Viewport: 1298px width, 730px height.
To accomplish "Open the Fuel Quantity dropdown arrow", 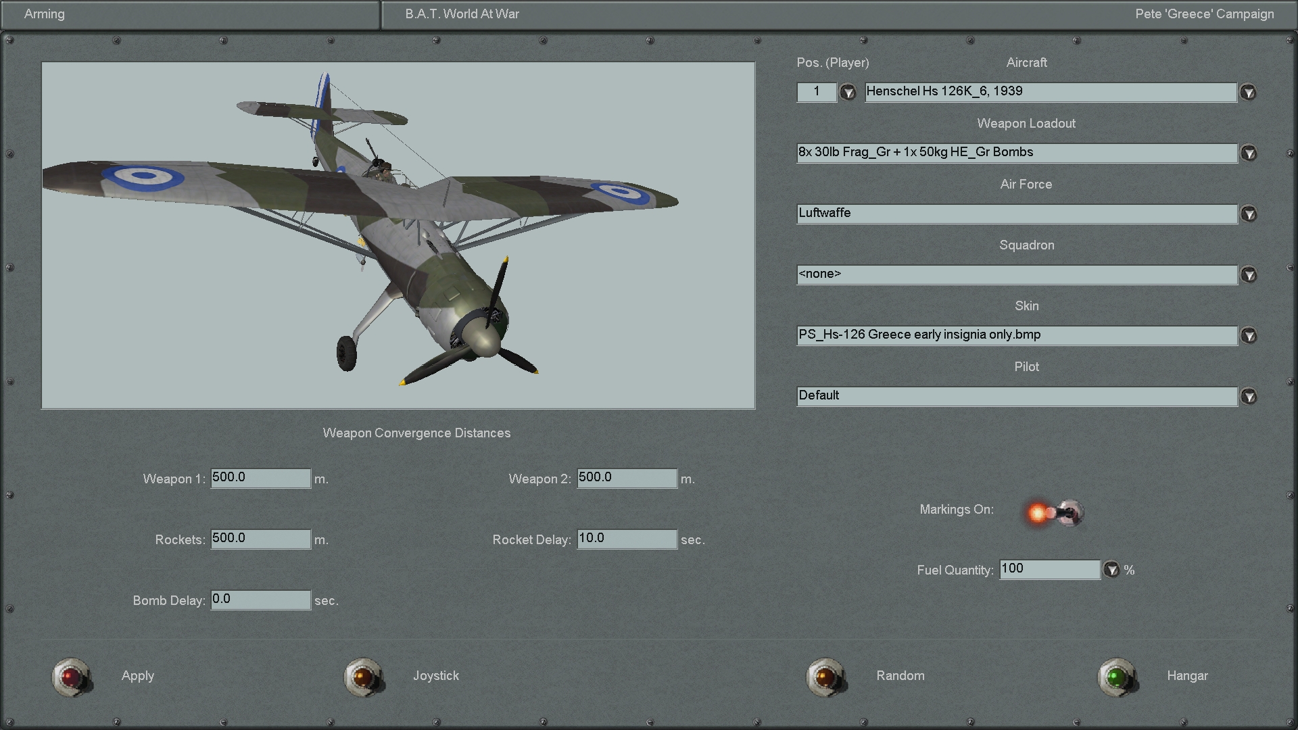I will click(1111, 570).
